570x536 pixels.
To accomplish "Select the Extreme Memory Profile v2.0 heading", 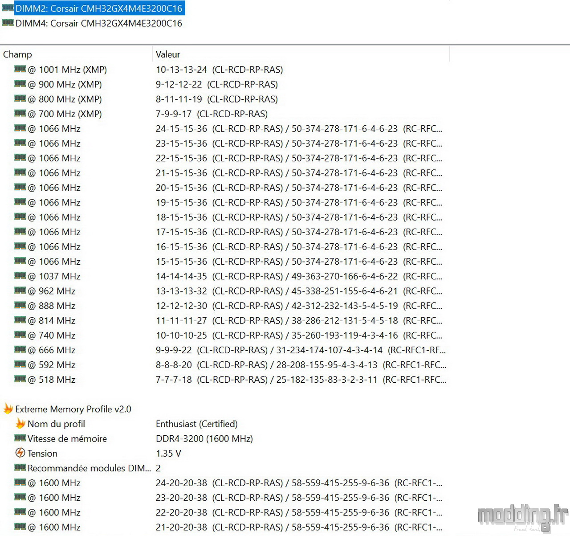I will click(x=73, y=409).
